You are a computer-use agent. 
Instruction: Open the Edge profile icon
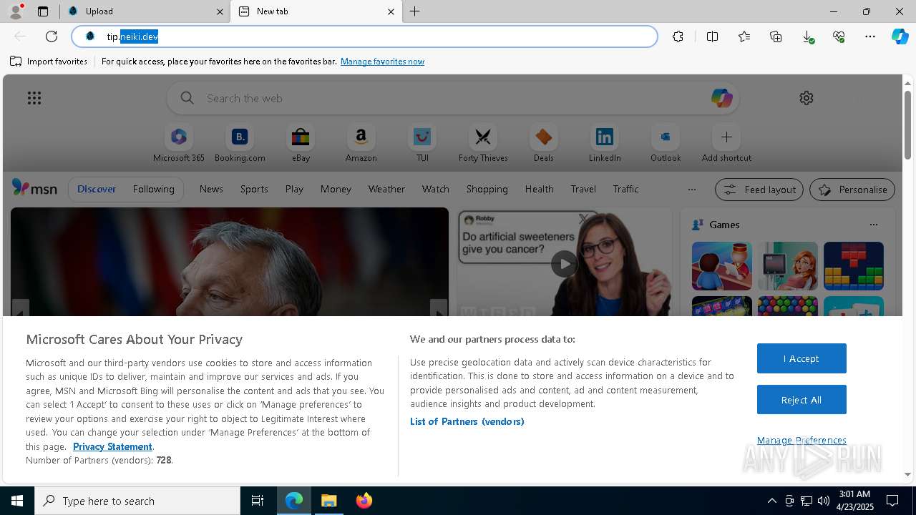[x=15, y=11]
